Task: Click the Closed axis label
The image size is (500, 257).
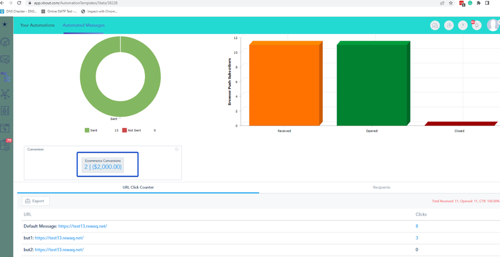Action: coord(459,131)
